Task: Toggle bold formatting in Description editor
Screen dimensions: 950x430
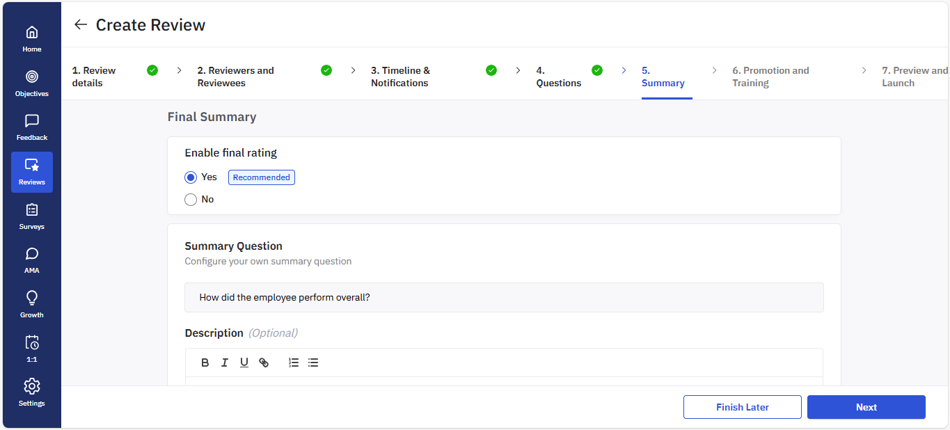Action: 205,363
